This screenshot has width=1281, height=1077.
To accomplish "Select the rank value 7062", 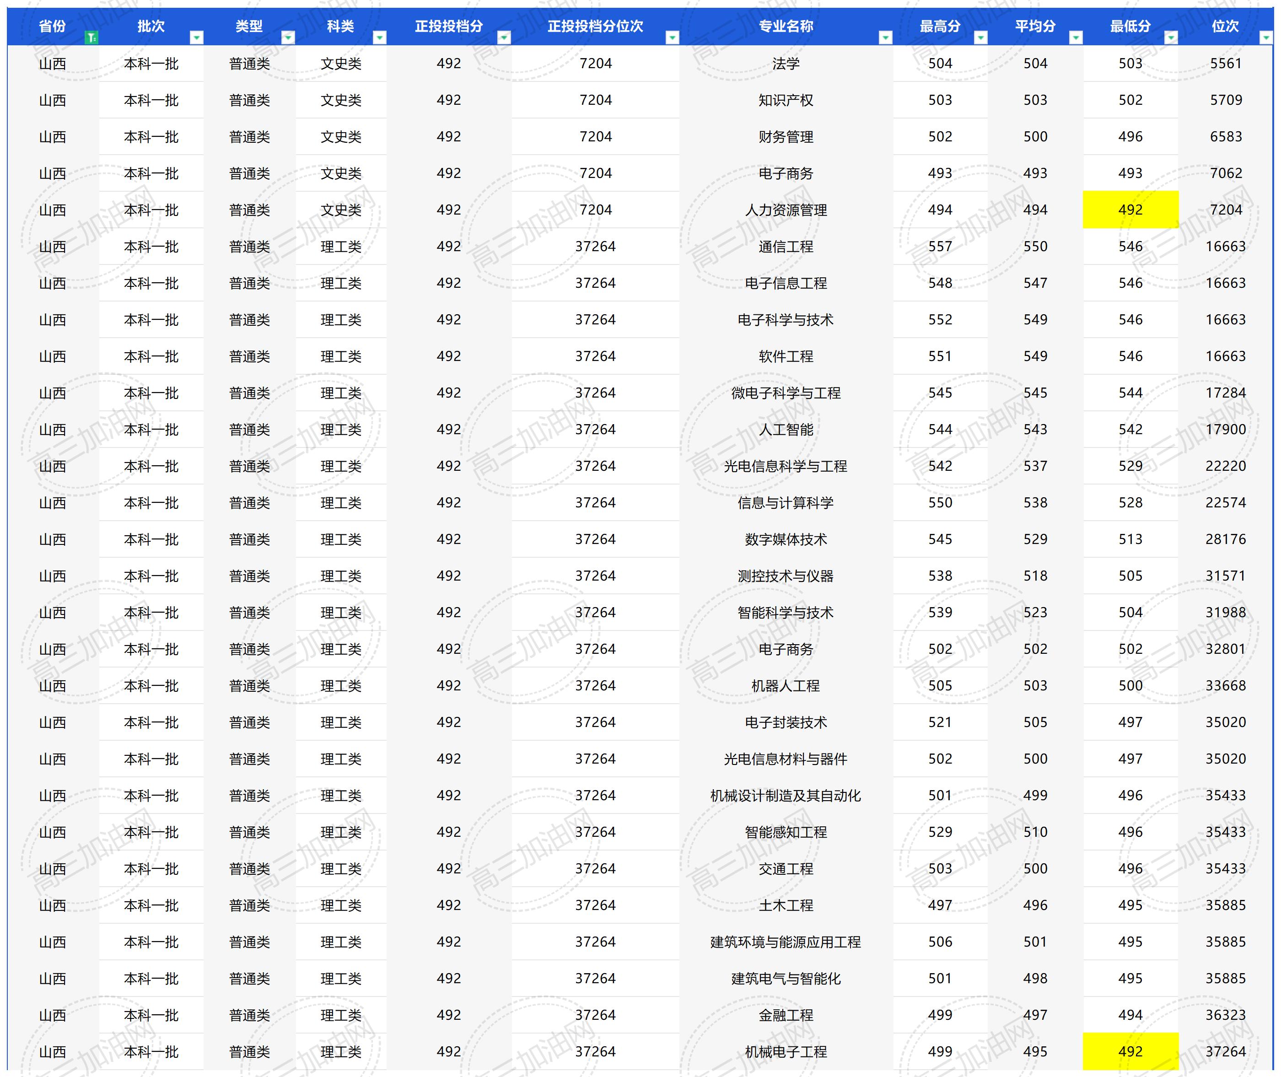I will 1226,173.
